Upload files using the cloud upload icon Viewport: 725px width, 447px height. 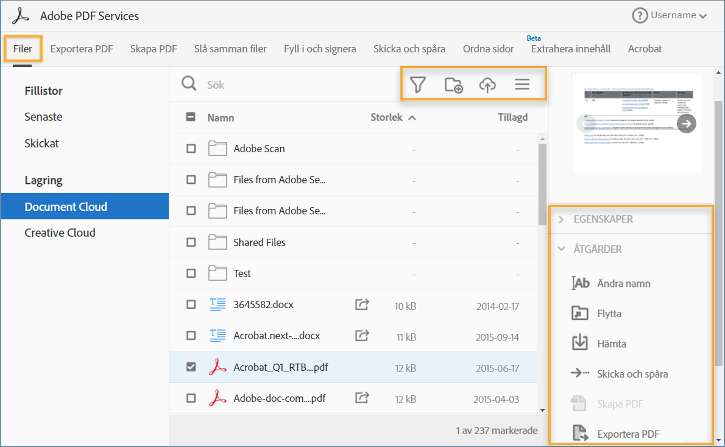487,85
